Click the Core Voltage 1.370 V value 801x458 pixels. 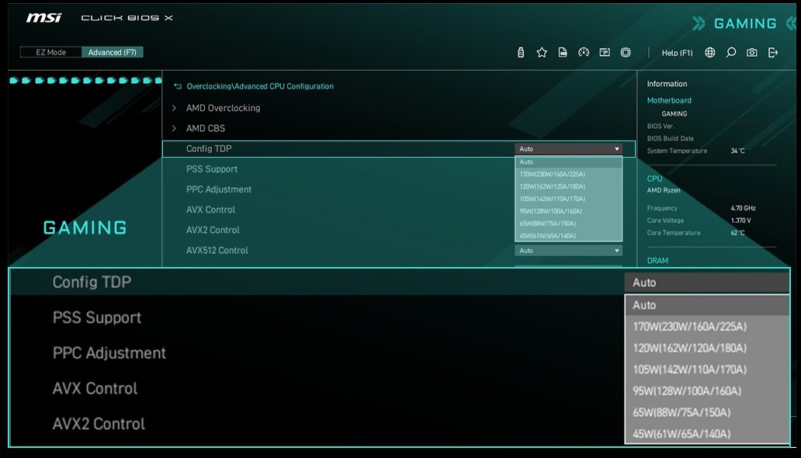coord(740,220)
